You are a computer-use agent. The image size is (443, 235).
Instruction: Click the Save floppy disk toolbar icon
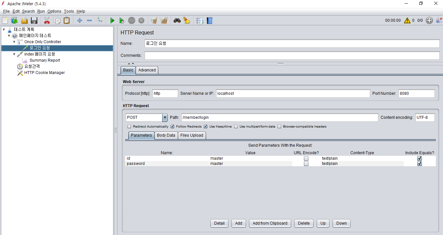(34, 20)
